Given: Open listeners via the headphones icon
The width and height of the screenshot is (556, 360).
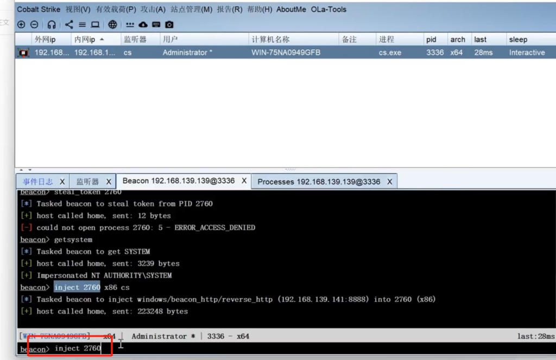Looking at the screenshot, I should point(52,24).
